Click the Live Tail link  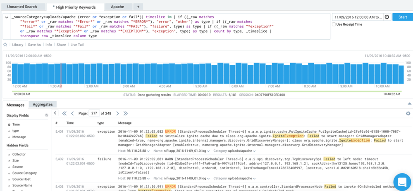[76, 45]
